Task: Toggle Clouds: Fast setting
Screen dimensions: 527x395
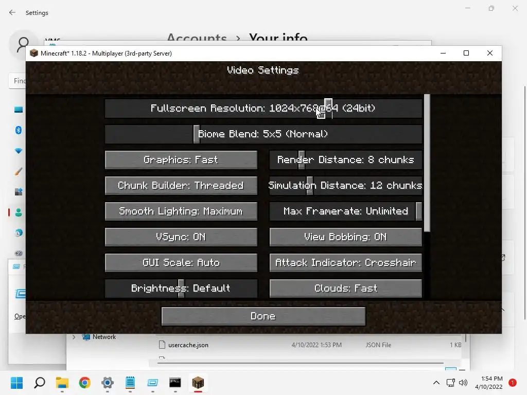Action: tap(345, 289)
